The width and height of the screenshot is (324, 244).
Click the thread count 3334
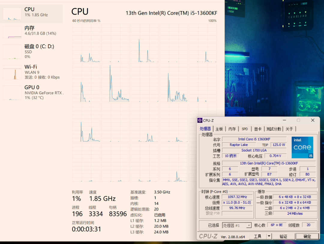click(x=96, y=214)
